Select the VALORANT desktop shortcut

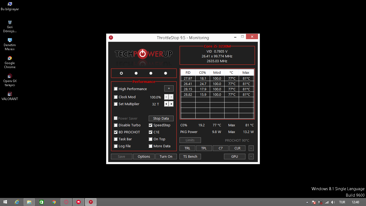(x=10, y=96)
